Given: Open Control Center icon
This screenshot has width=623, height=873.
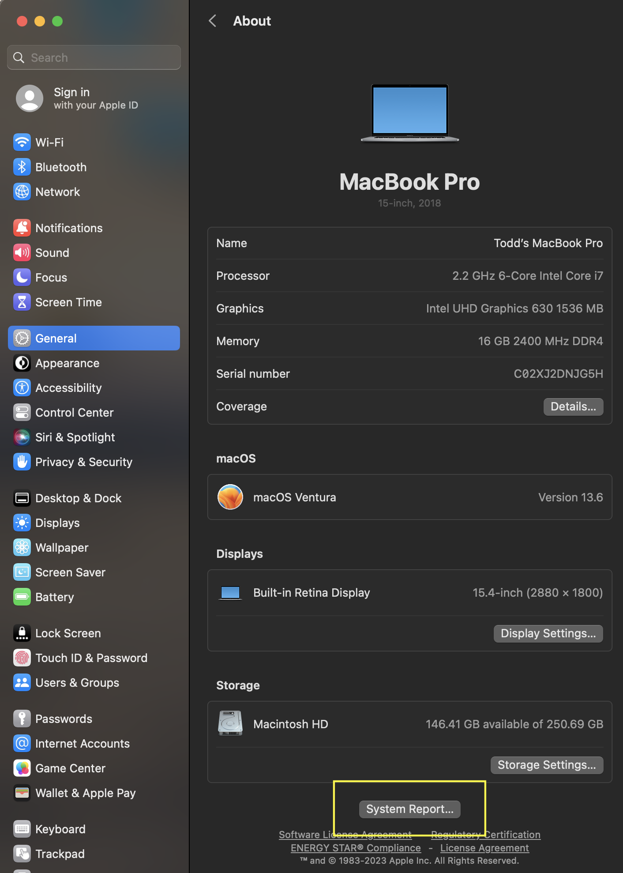Looking at the screenshot, I should [22, 412].
